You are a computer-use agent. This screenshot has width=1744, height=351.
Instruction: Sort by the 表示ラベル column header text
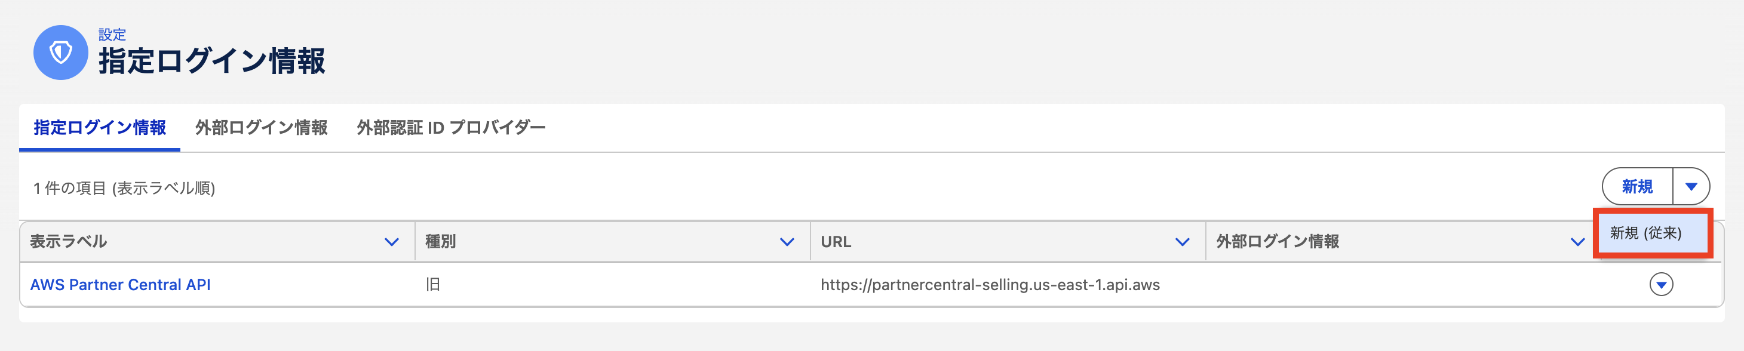68,241
